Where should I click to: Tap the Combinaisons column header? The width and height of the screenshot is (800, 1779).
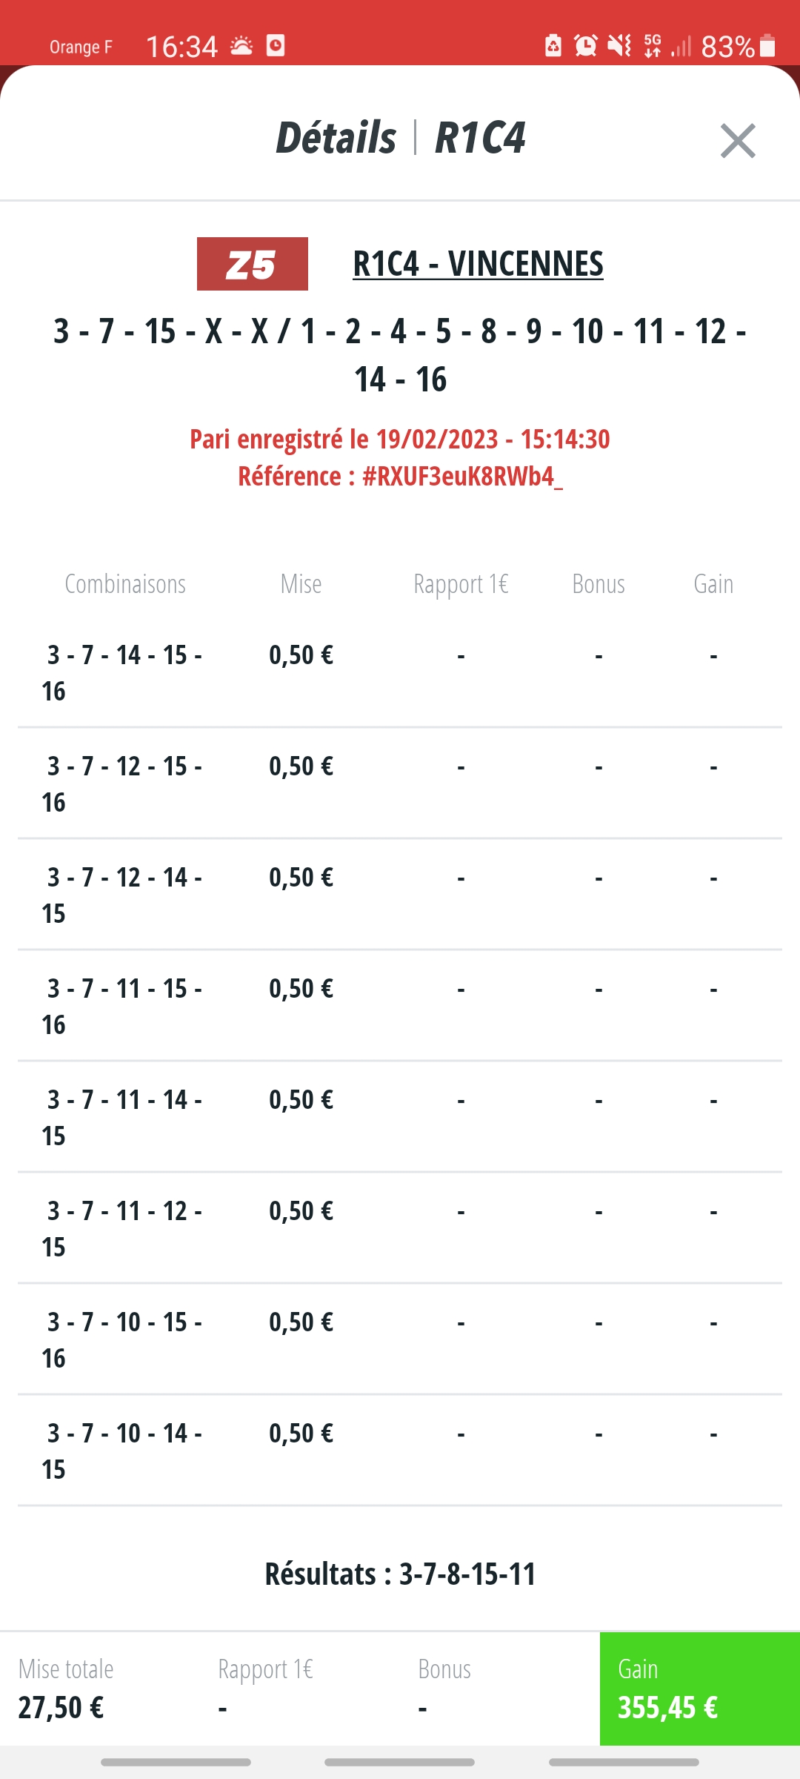[x=125, y=584]
